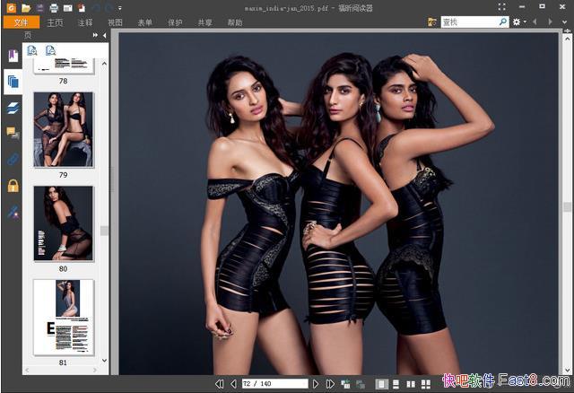Viewport: 574px width, 393px height.
Task: Click the Save icon in quick toolbar
Action: 40,7
